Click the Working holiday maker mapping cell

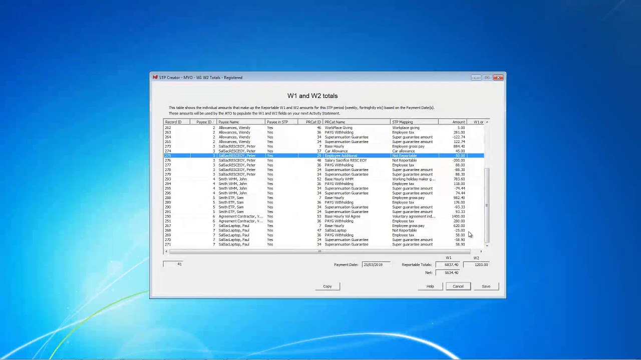[414, 179]
